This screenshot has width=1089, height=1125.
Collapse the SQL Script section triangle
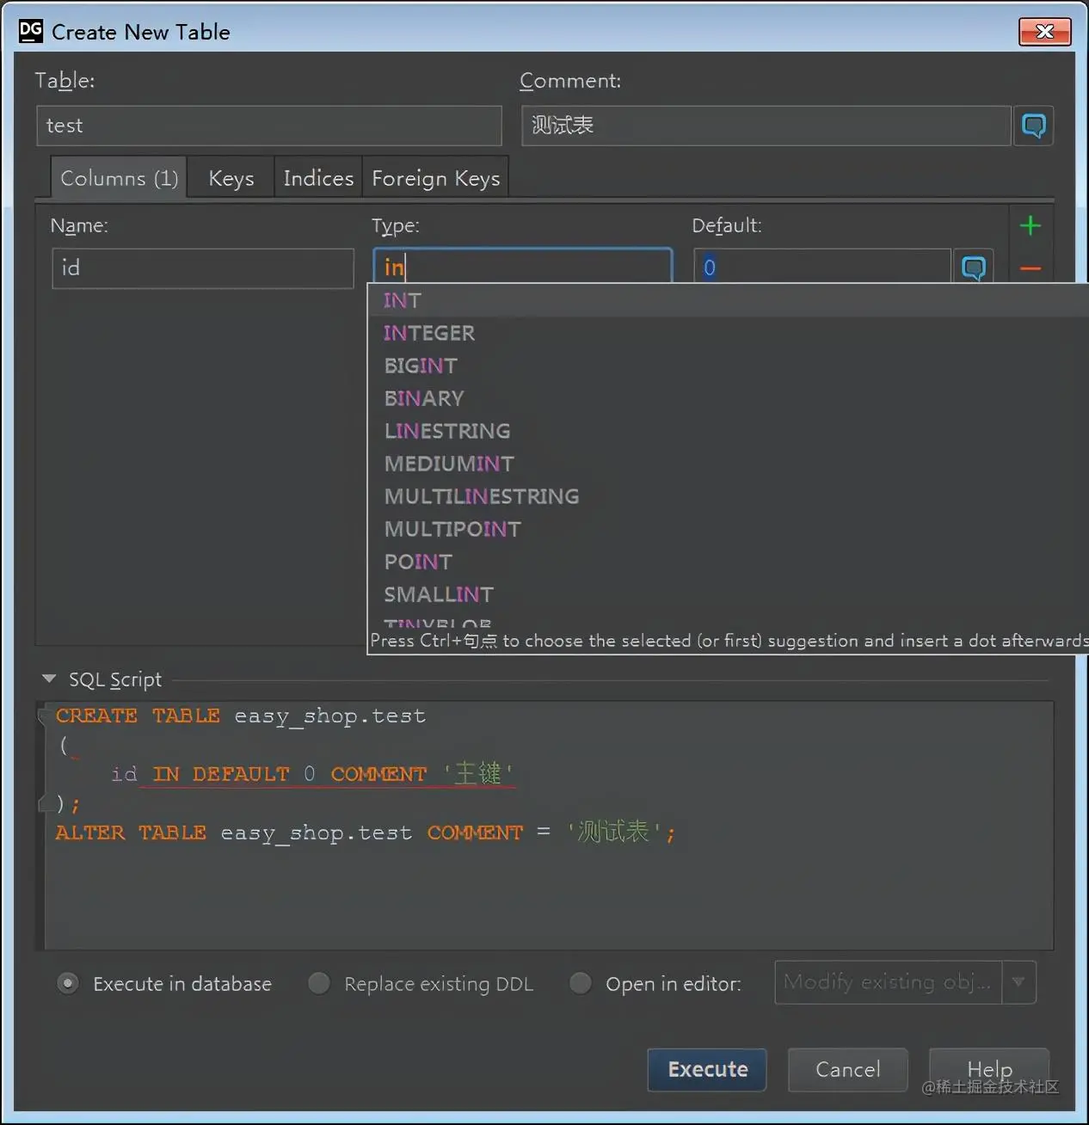pos(49,679)
